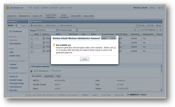Image resolution: width=175 pixels, height=107 pixels.
Task: Open Placement Groups in navigation
Action: pyautogui.click(x=17, y=83)
